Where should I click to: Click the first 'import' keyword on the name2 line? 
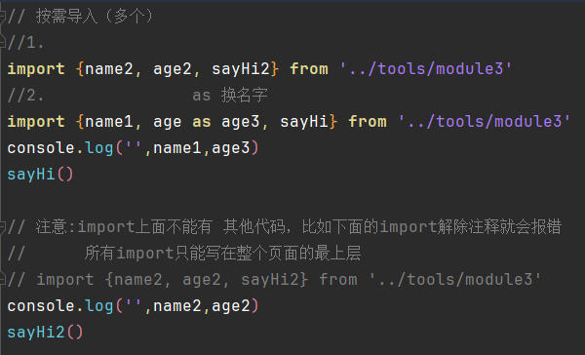pos(36,69)
